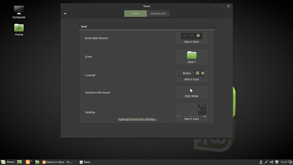Open the Home folder desktop icon
Viewport: 293px width, 165px height.
(19, 30)
